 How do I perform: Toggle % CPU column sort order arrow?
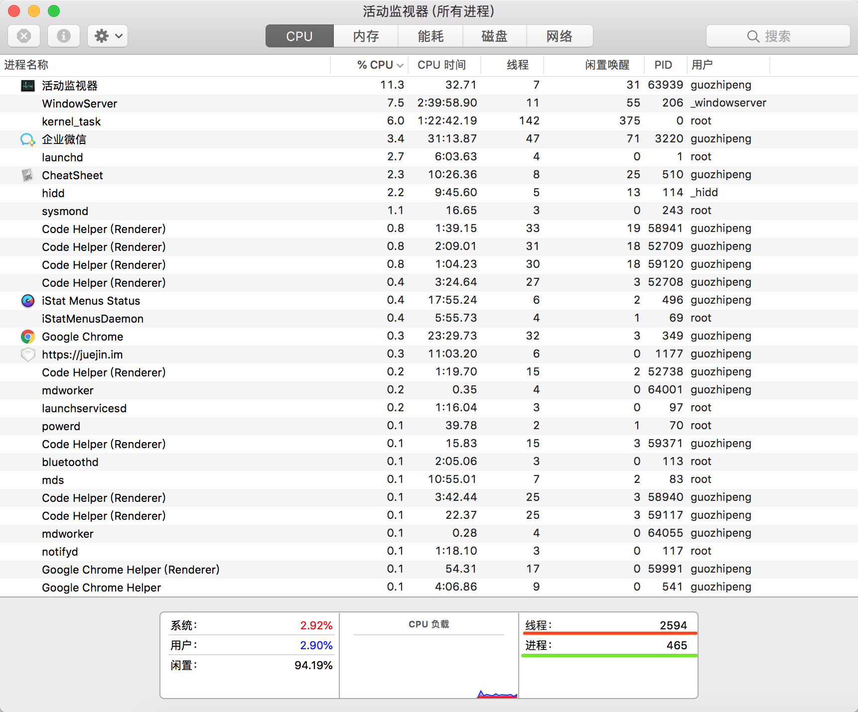[x=400, y=65]
